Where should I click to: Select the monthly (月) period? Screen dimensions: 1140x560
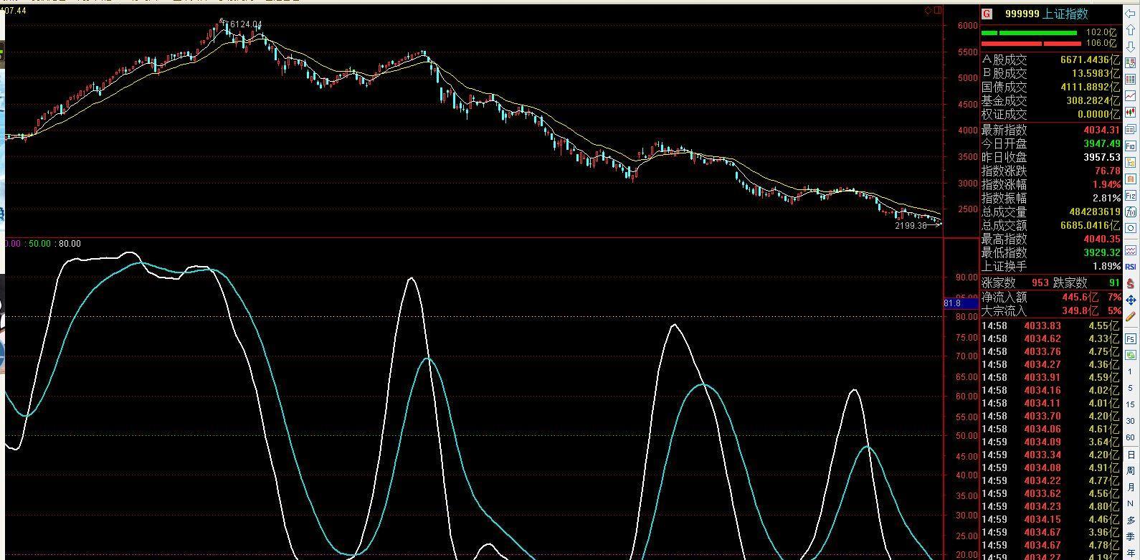[1131, 488]
